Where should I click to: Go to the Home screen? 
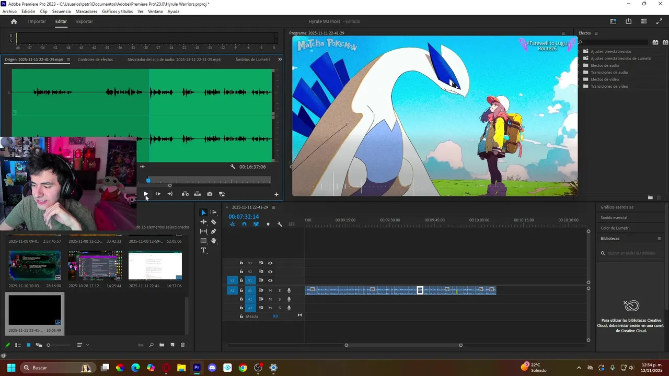(14, 21)
